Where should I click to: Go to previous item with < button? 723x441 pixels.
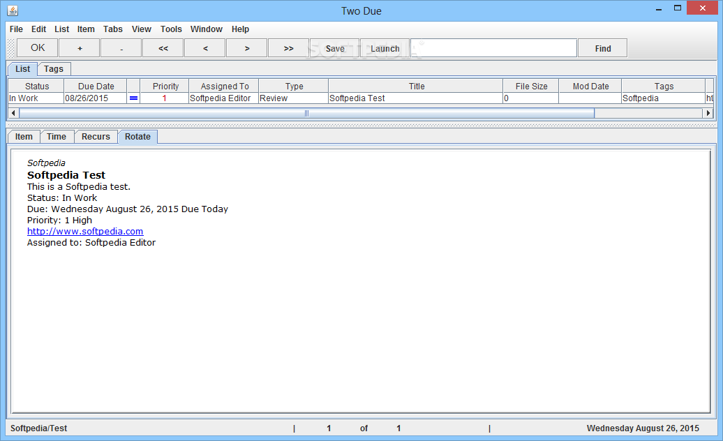[205, 48]
